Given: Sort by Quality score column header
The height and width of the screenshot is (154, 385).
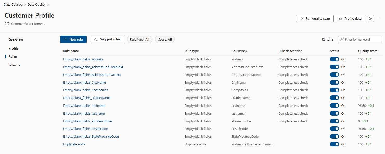Looking at the screenshot, I should pyautogui.click(x=368, y=51).
